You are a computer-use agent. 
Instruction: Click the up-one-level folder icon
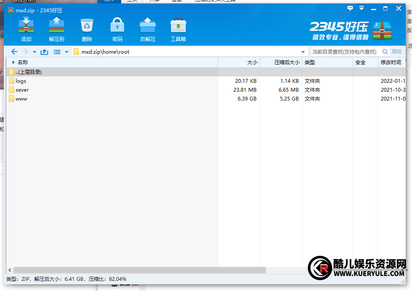pyautogui.click(x=44, y=52)
